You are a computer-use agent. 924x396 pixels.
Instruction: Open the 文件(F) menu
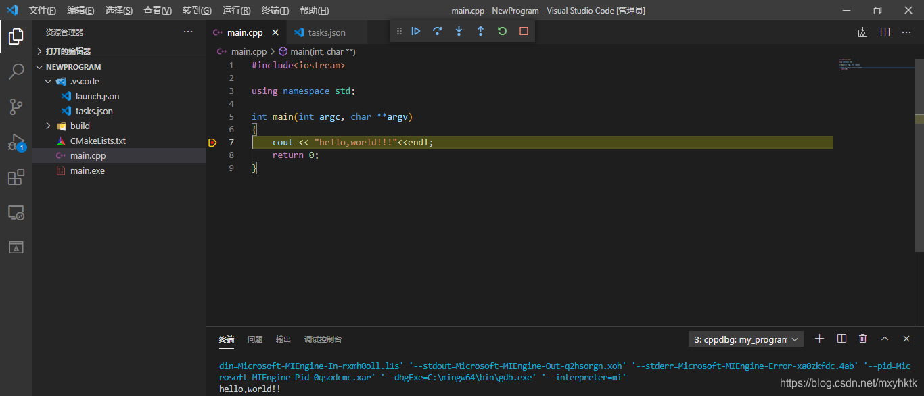click(43, 10)
